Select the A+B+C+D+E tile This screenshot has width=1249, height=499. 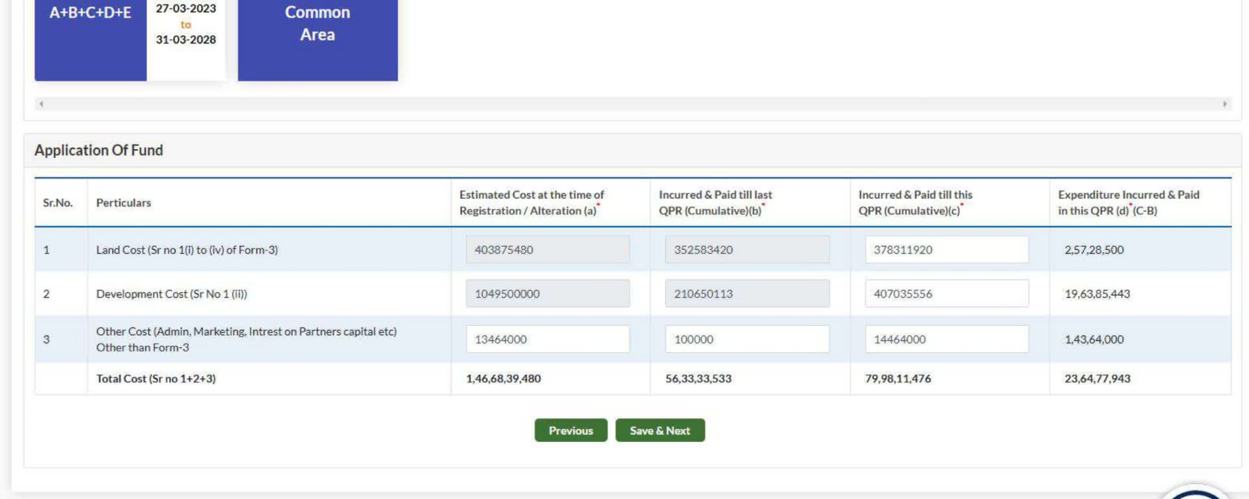(90, 39)
